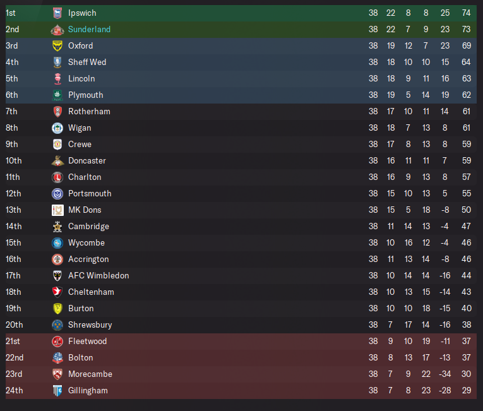Click the Sunderland club crest

click(57, 29)
